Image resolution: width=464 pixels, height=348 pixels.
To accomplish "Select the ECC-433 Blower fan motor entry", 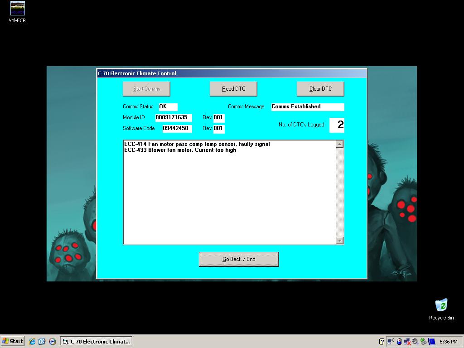I will click(180, 150).
